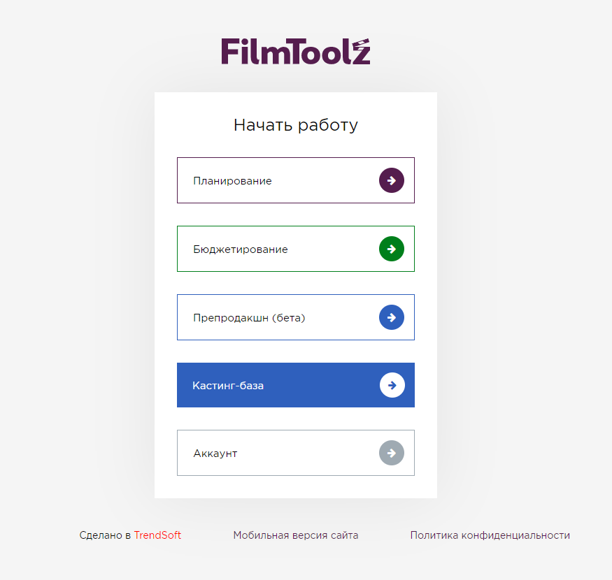Click the FilmToolz logo
Screen dimensions: 612x580
295,51
